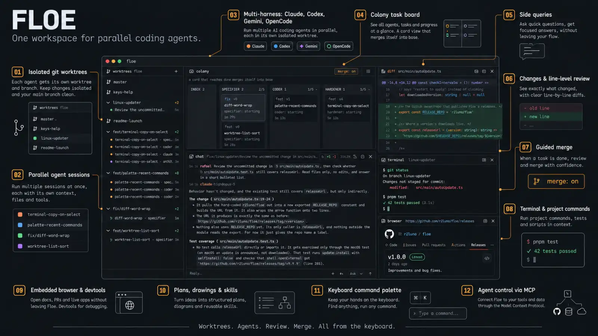Click the Codex harness chip
Viewport: 598px width, 336px height.
click(282, 46)
